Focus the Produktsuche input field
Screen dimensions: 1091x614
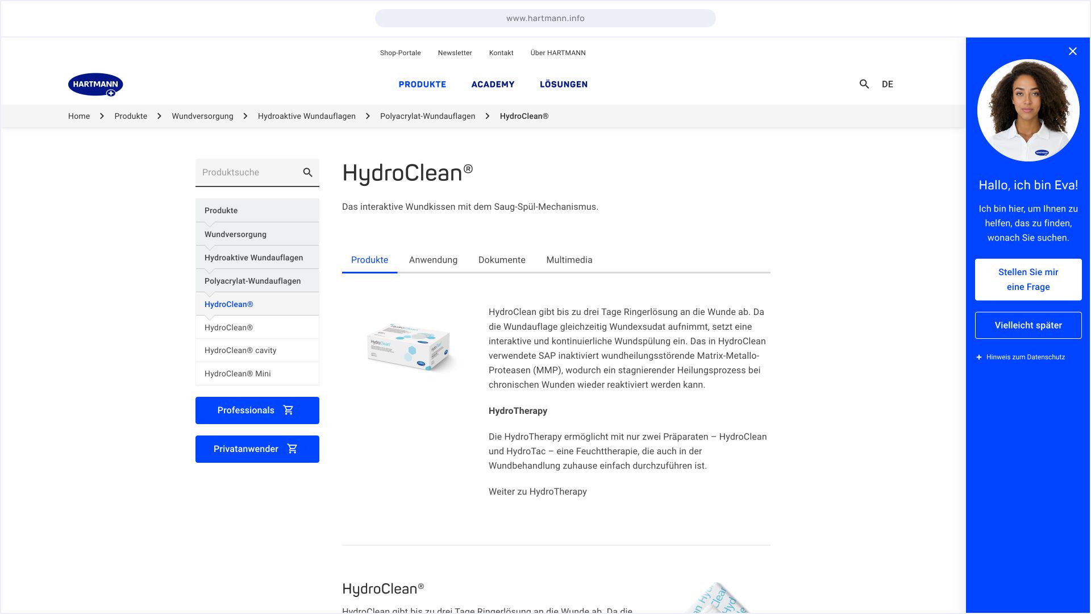coord(247,172)
